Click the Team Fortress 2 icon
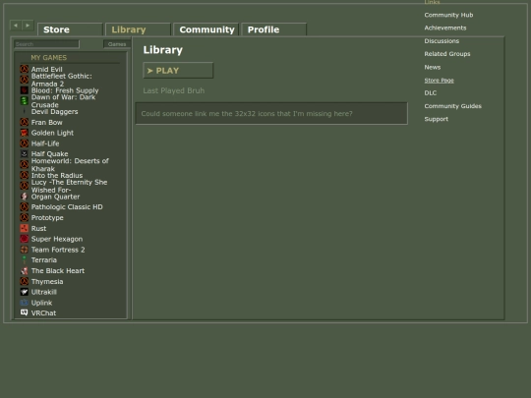The image size is (531, 398). pos(24,250)
